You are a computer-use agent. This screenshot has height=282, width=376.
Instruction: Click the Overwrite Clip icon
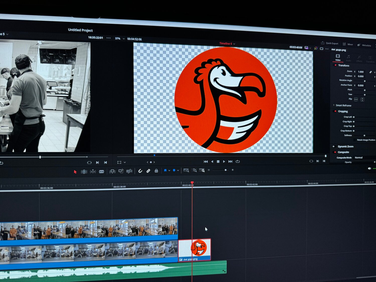tap(121, 171)
